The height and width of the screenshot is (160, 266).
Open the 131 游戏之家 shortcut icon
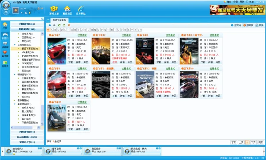point(54,10)
